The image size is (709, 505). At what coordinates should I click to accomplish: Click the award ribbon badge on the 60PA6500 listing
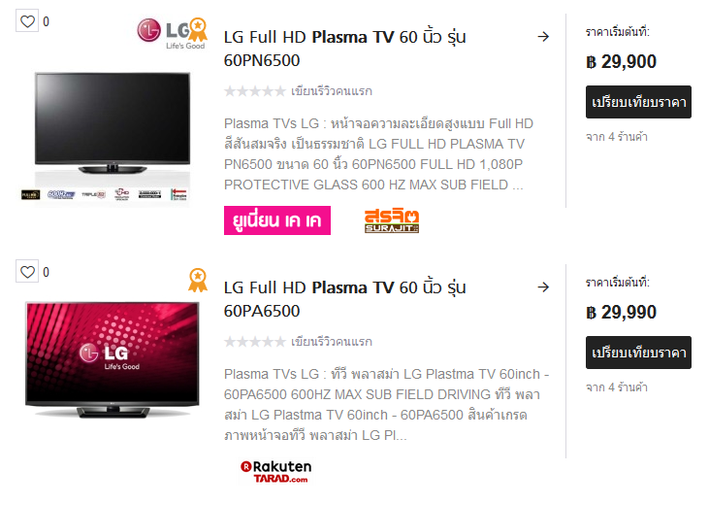pyautogui.click(x=198, y=281)
